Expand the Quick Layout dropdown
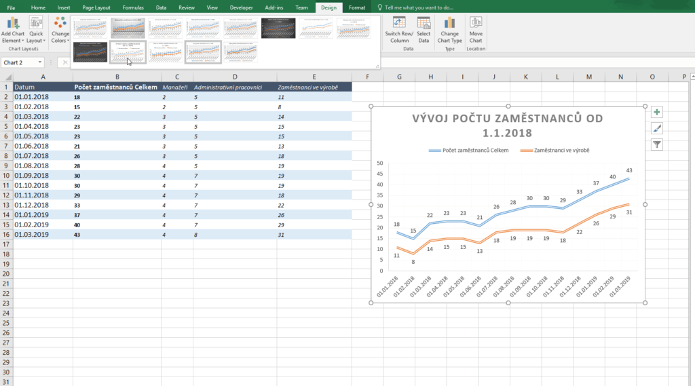Image resolution: width=695 pixels, height=386 pixels. pos(35,31)
